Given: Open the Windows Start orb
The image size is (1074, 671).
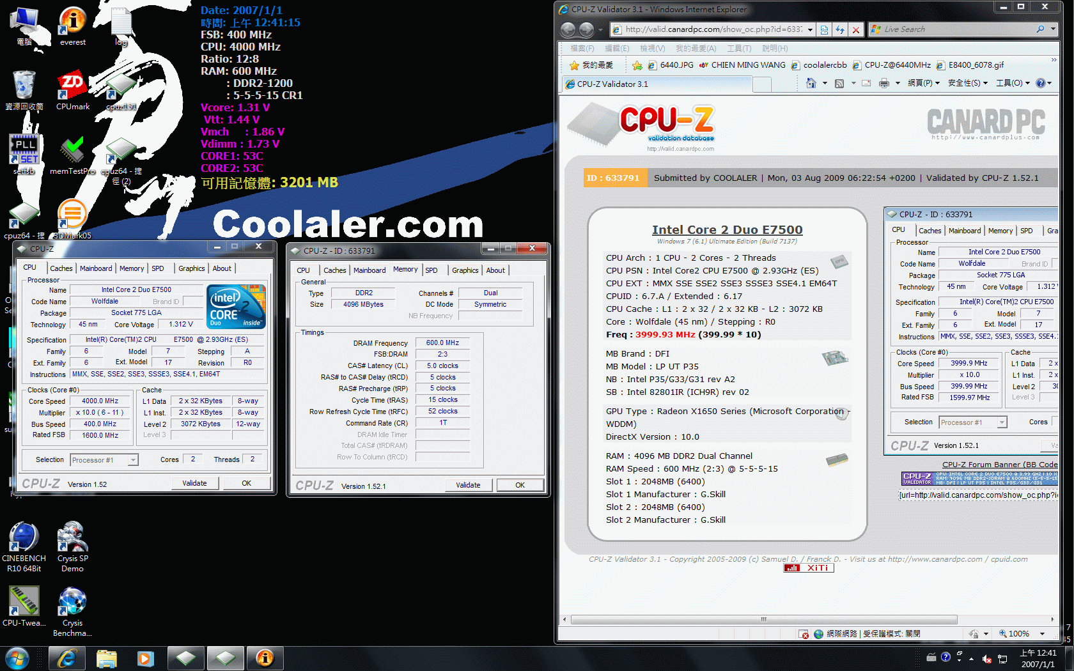Looking at the screenshot, I should point(17,658).
